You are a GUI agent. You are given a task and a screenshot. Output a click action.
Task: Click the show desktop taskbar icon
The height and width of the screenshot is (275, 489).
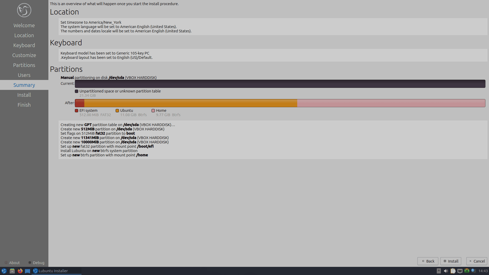click(x=28, y=271)
